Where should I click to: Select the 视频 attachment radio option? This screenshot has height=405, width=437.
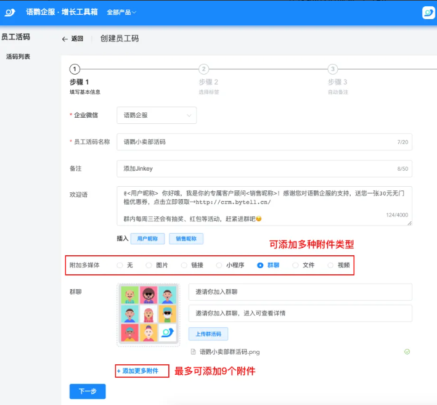click(x=330, y=265)
